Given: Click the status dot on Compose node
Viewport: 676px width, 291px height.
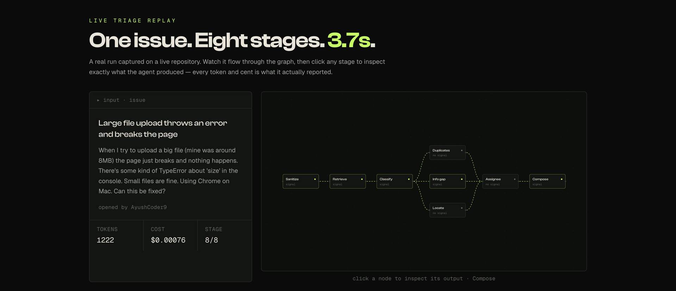Looking at the screenshot, I should tap(562, 179).
